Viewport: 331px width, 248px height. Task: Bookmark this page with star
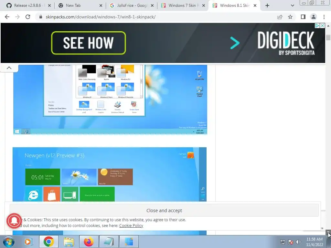pyautogui.click(x=290, y=17)
